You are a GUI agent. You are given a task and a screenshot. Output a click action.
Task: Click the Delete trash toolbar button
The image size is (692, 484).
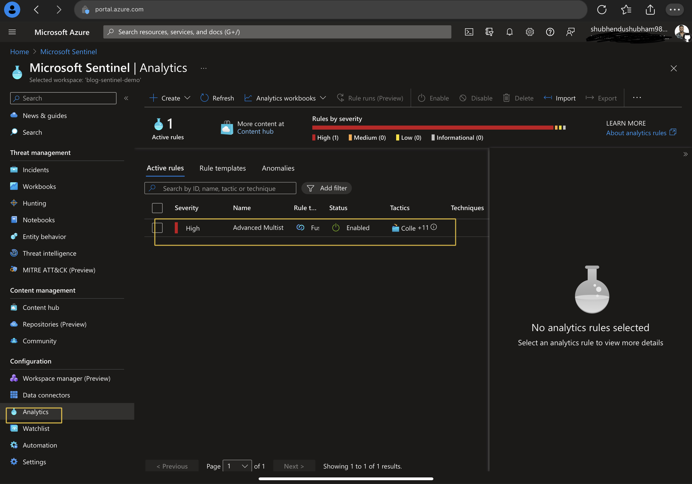pyautogui.click(x=518, y=98)
